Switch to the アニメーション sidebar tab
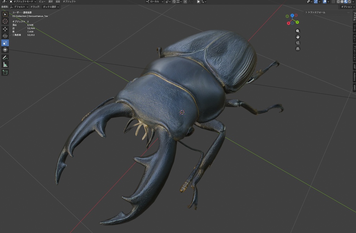The height and width of the screenshot is (233, 356). (354, 53)
